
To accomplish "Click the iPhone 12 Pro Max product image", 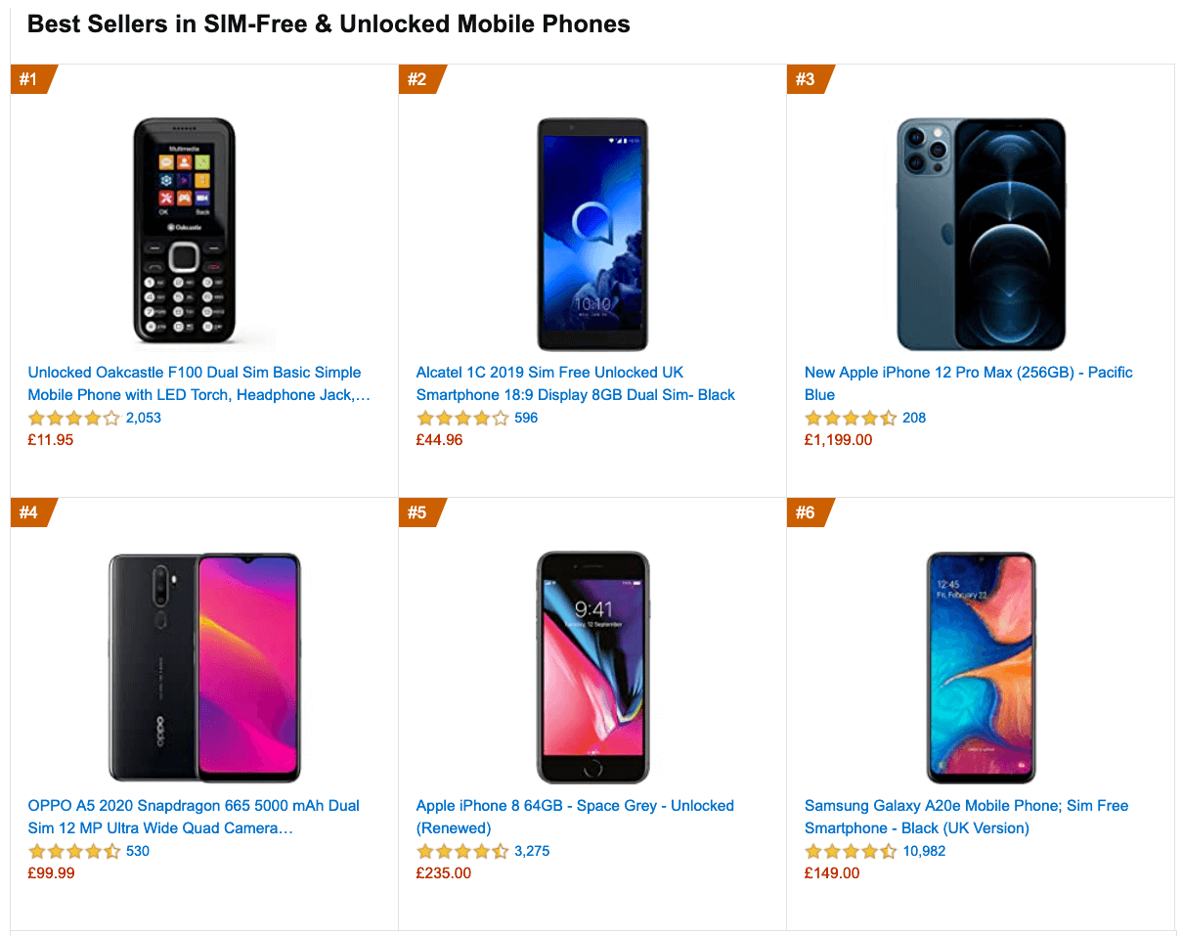I will coord(978,232).
